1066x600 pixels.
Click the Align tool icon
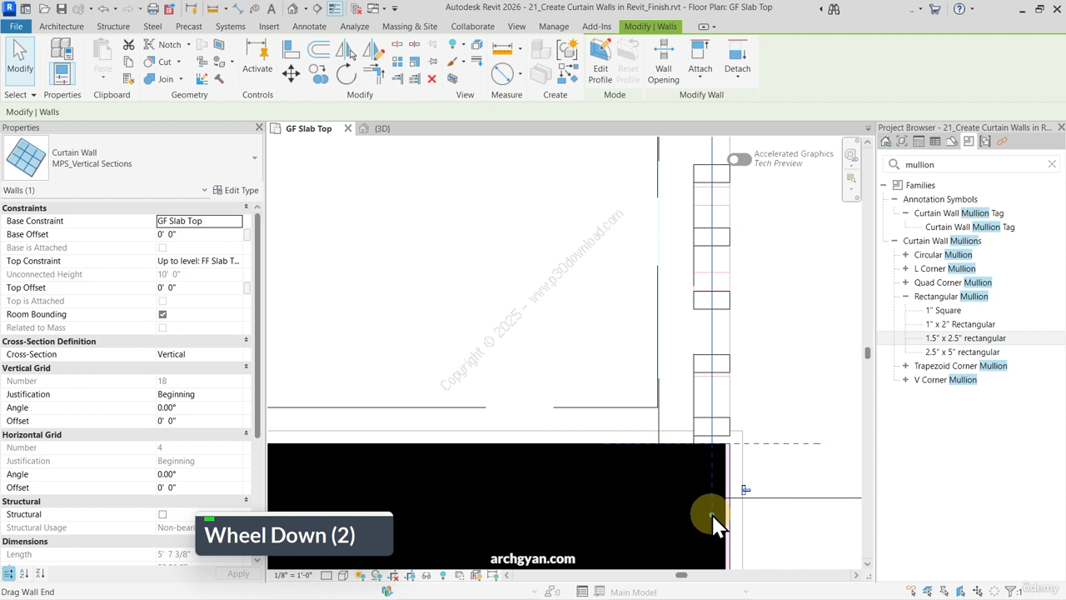[291, 49]
